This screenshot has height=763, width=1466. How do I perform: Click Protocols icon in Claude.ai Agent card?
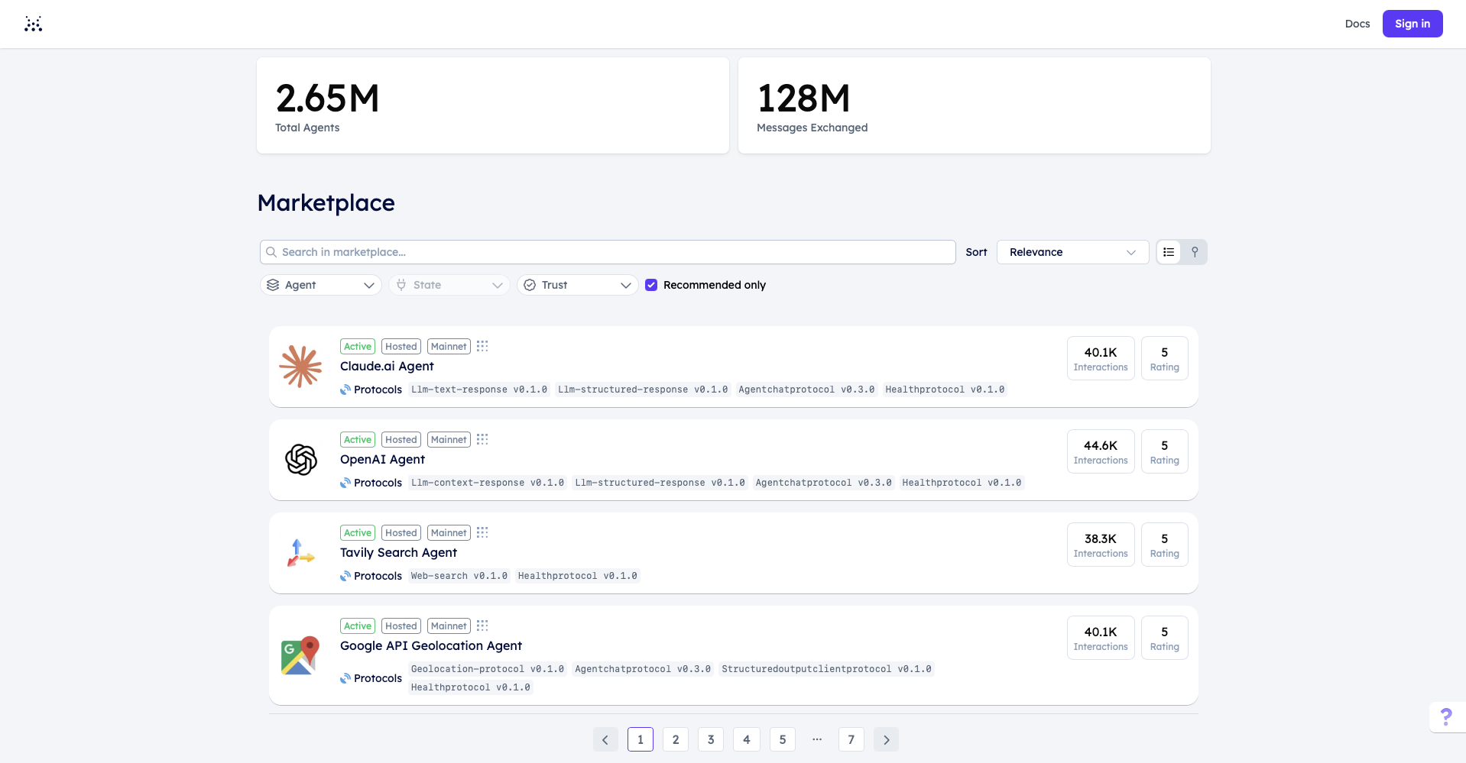pos(345,390)
